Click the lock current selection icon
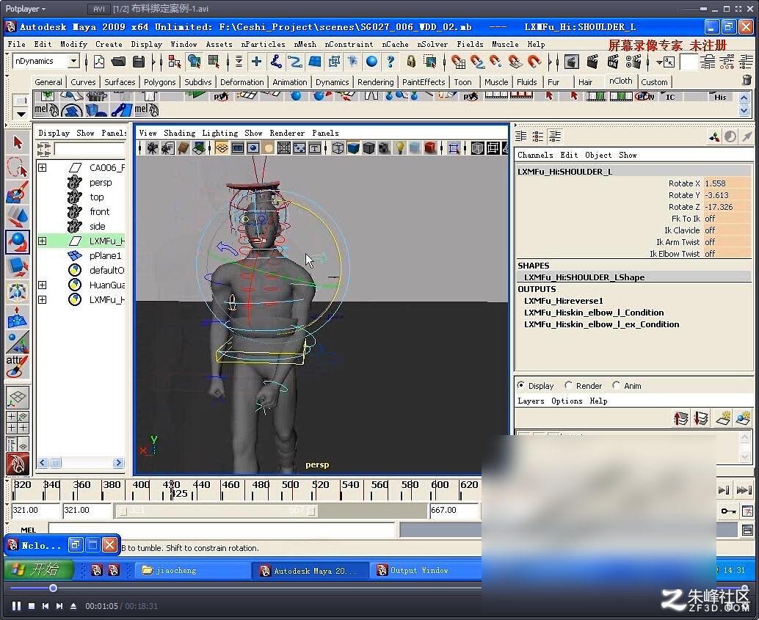The image size is (759, 620). (411, 62)
